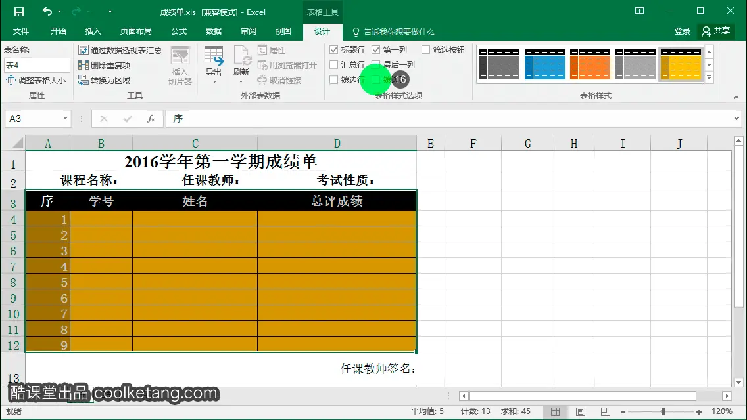Select column E header
This screenshot has height=420, width=747.
(x=431, y=143)
